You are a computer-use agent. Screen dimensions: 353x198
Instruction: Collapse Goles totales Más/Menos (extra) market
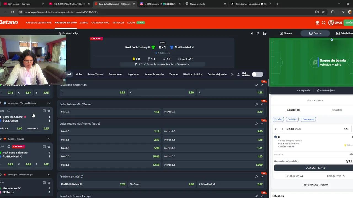tap(262, 123)
